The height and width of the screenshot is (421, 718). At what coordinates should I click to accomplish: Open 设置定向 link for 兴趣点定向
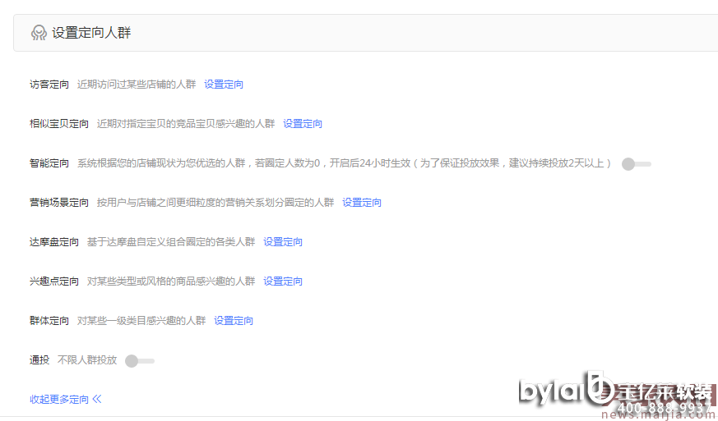[x=283, y=281]
